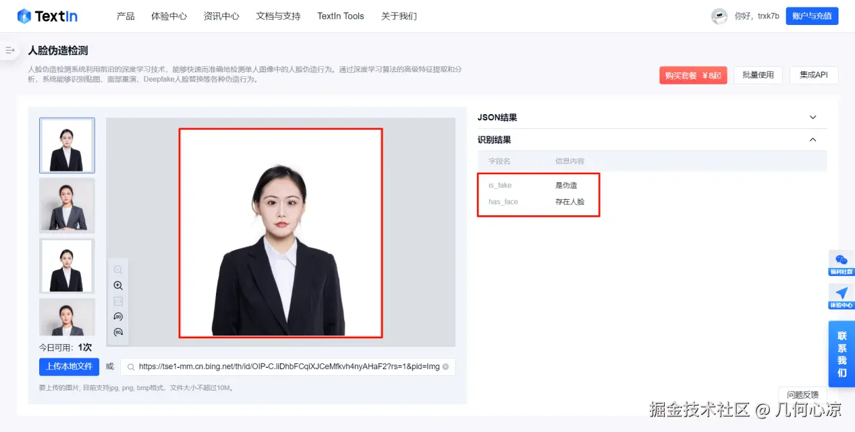The image size is (855, 432).
Task: Select the zoom out magnifier tool
Action: click(118, 269)
